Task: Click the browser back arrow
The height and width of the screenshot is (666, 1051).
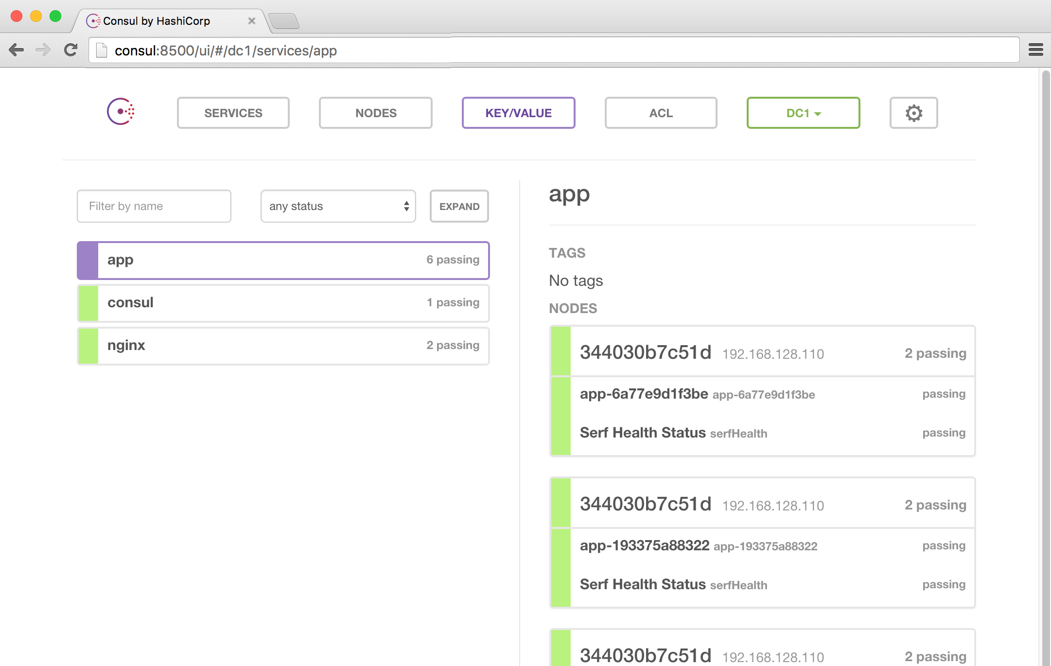Action: tap(17, 50)
